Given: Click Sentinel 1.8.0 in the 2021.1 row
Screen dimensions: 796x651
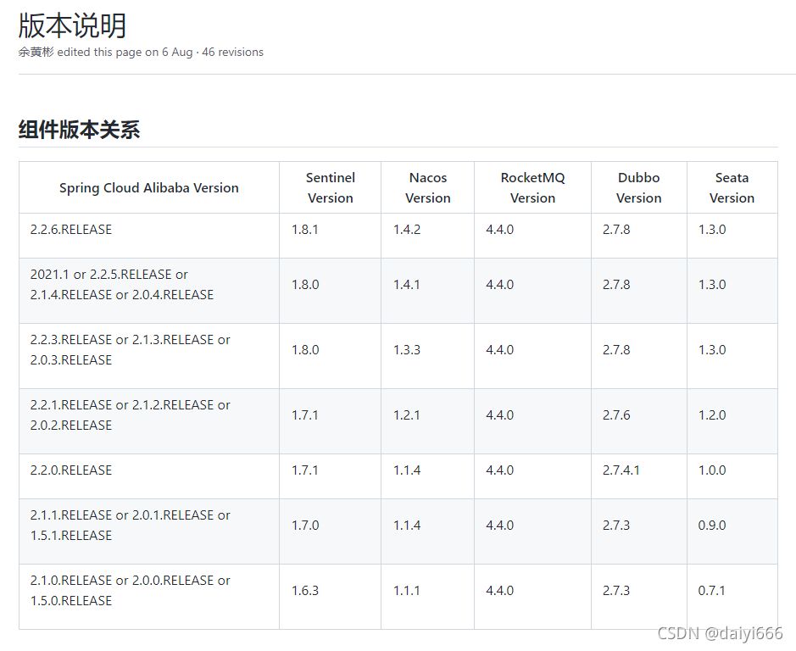Looking at the screenshot, I should point(330,291).
